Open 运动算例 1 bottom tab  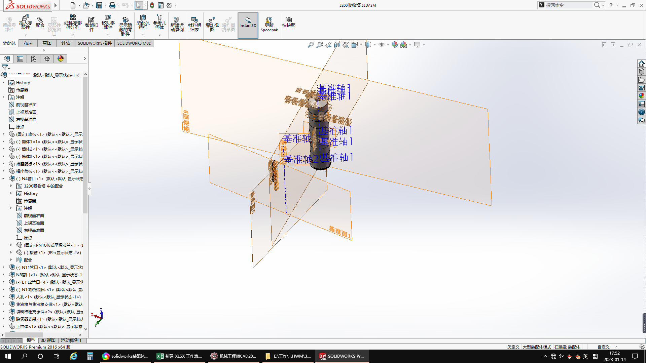pyautogui.click(x=71, y=340)
